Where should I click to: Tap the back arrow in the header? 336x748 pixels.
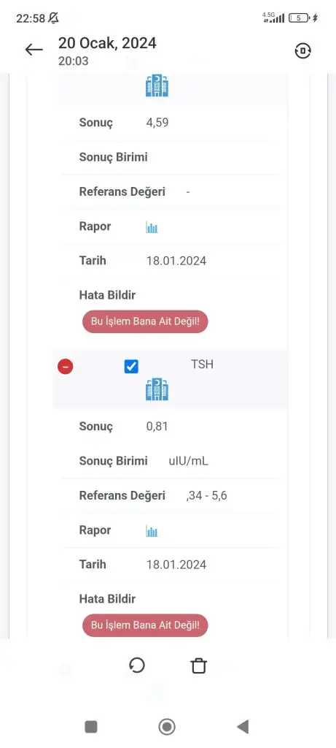(34, 50)
